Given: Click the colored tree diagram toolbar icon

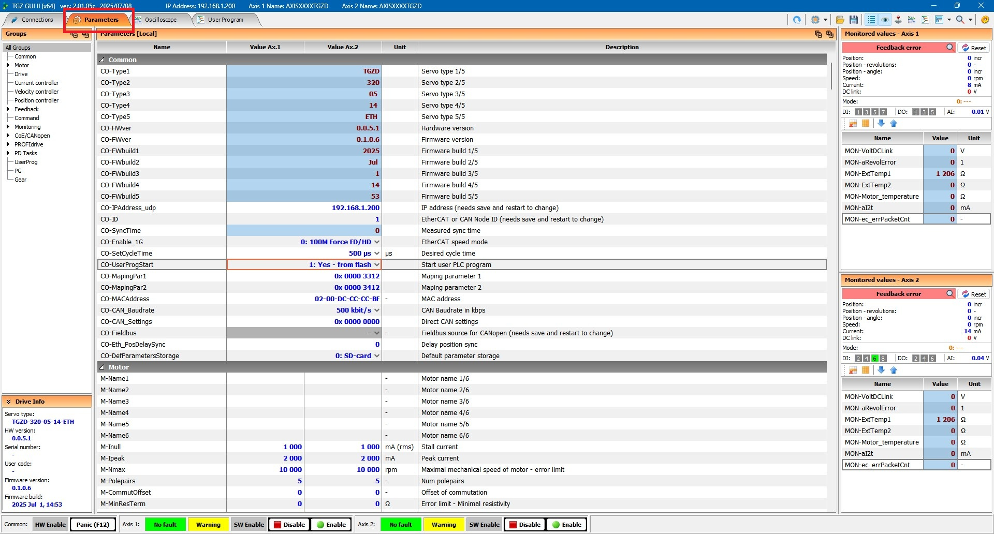Looking at the screenshot, I should pyautogui.click(x=925, y=20).
